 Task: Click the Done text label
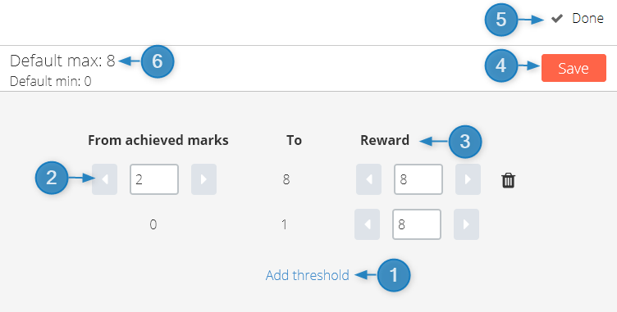(x=588, y=19)
